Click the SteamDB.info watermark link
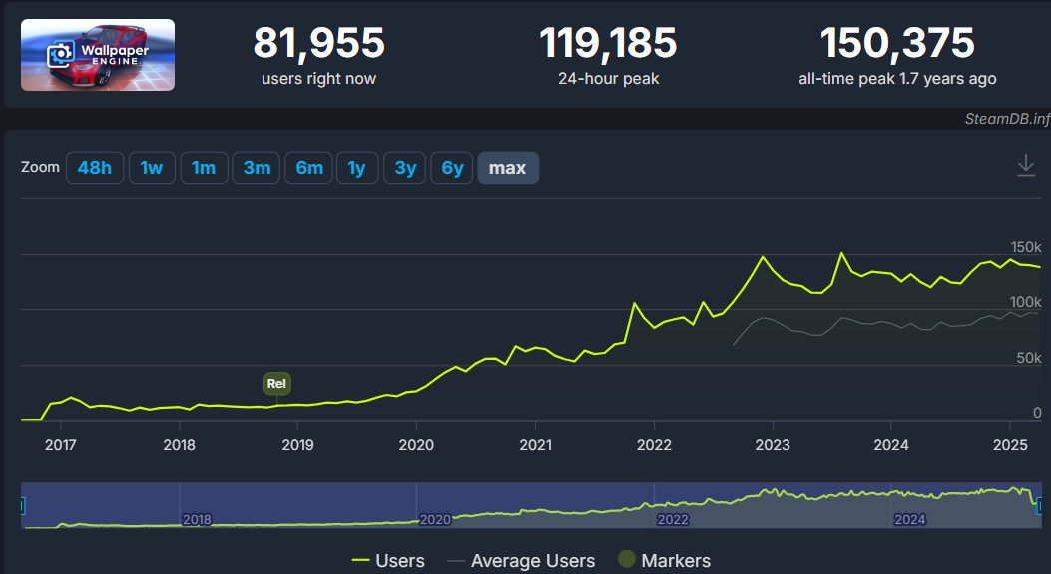Viewport: 1051px width, 574px height. pyautogui.click(x=1007, y=119)
